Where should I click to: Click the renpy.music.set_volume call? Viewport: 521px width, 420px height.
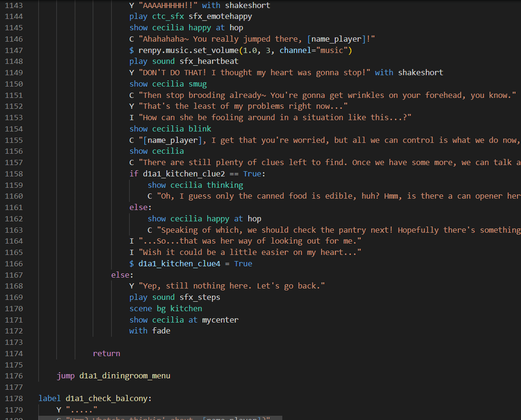(x=188, y=50)
